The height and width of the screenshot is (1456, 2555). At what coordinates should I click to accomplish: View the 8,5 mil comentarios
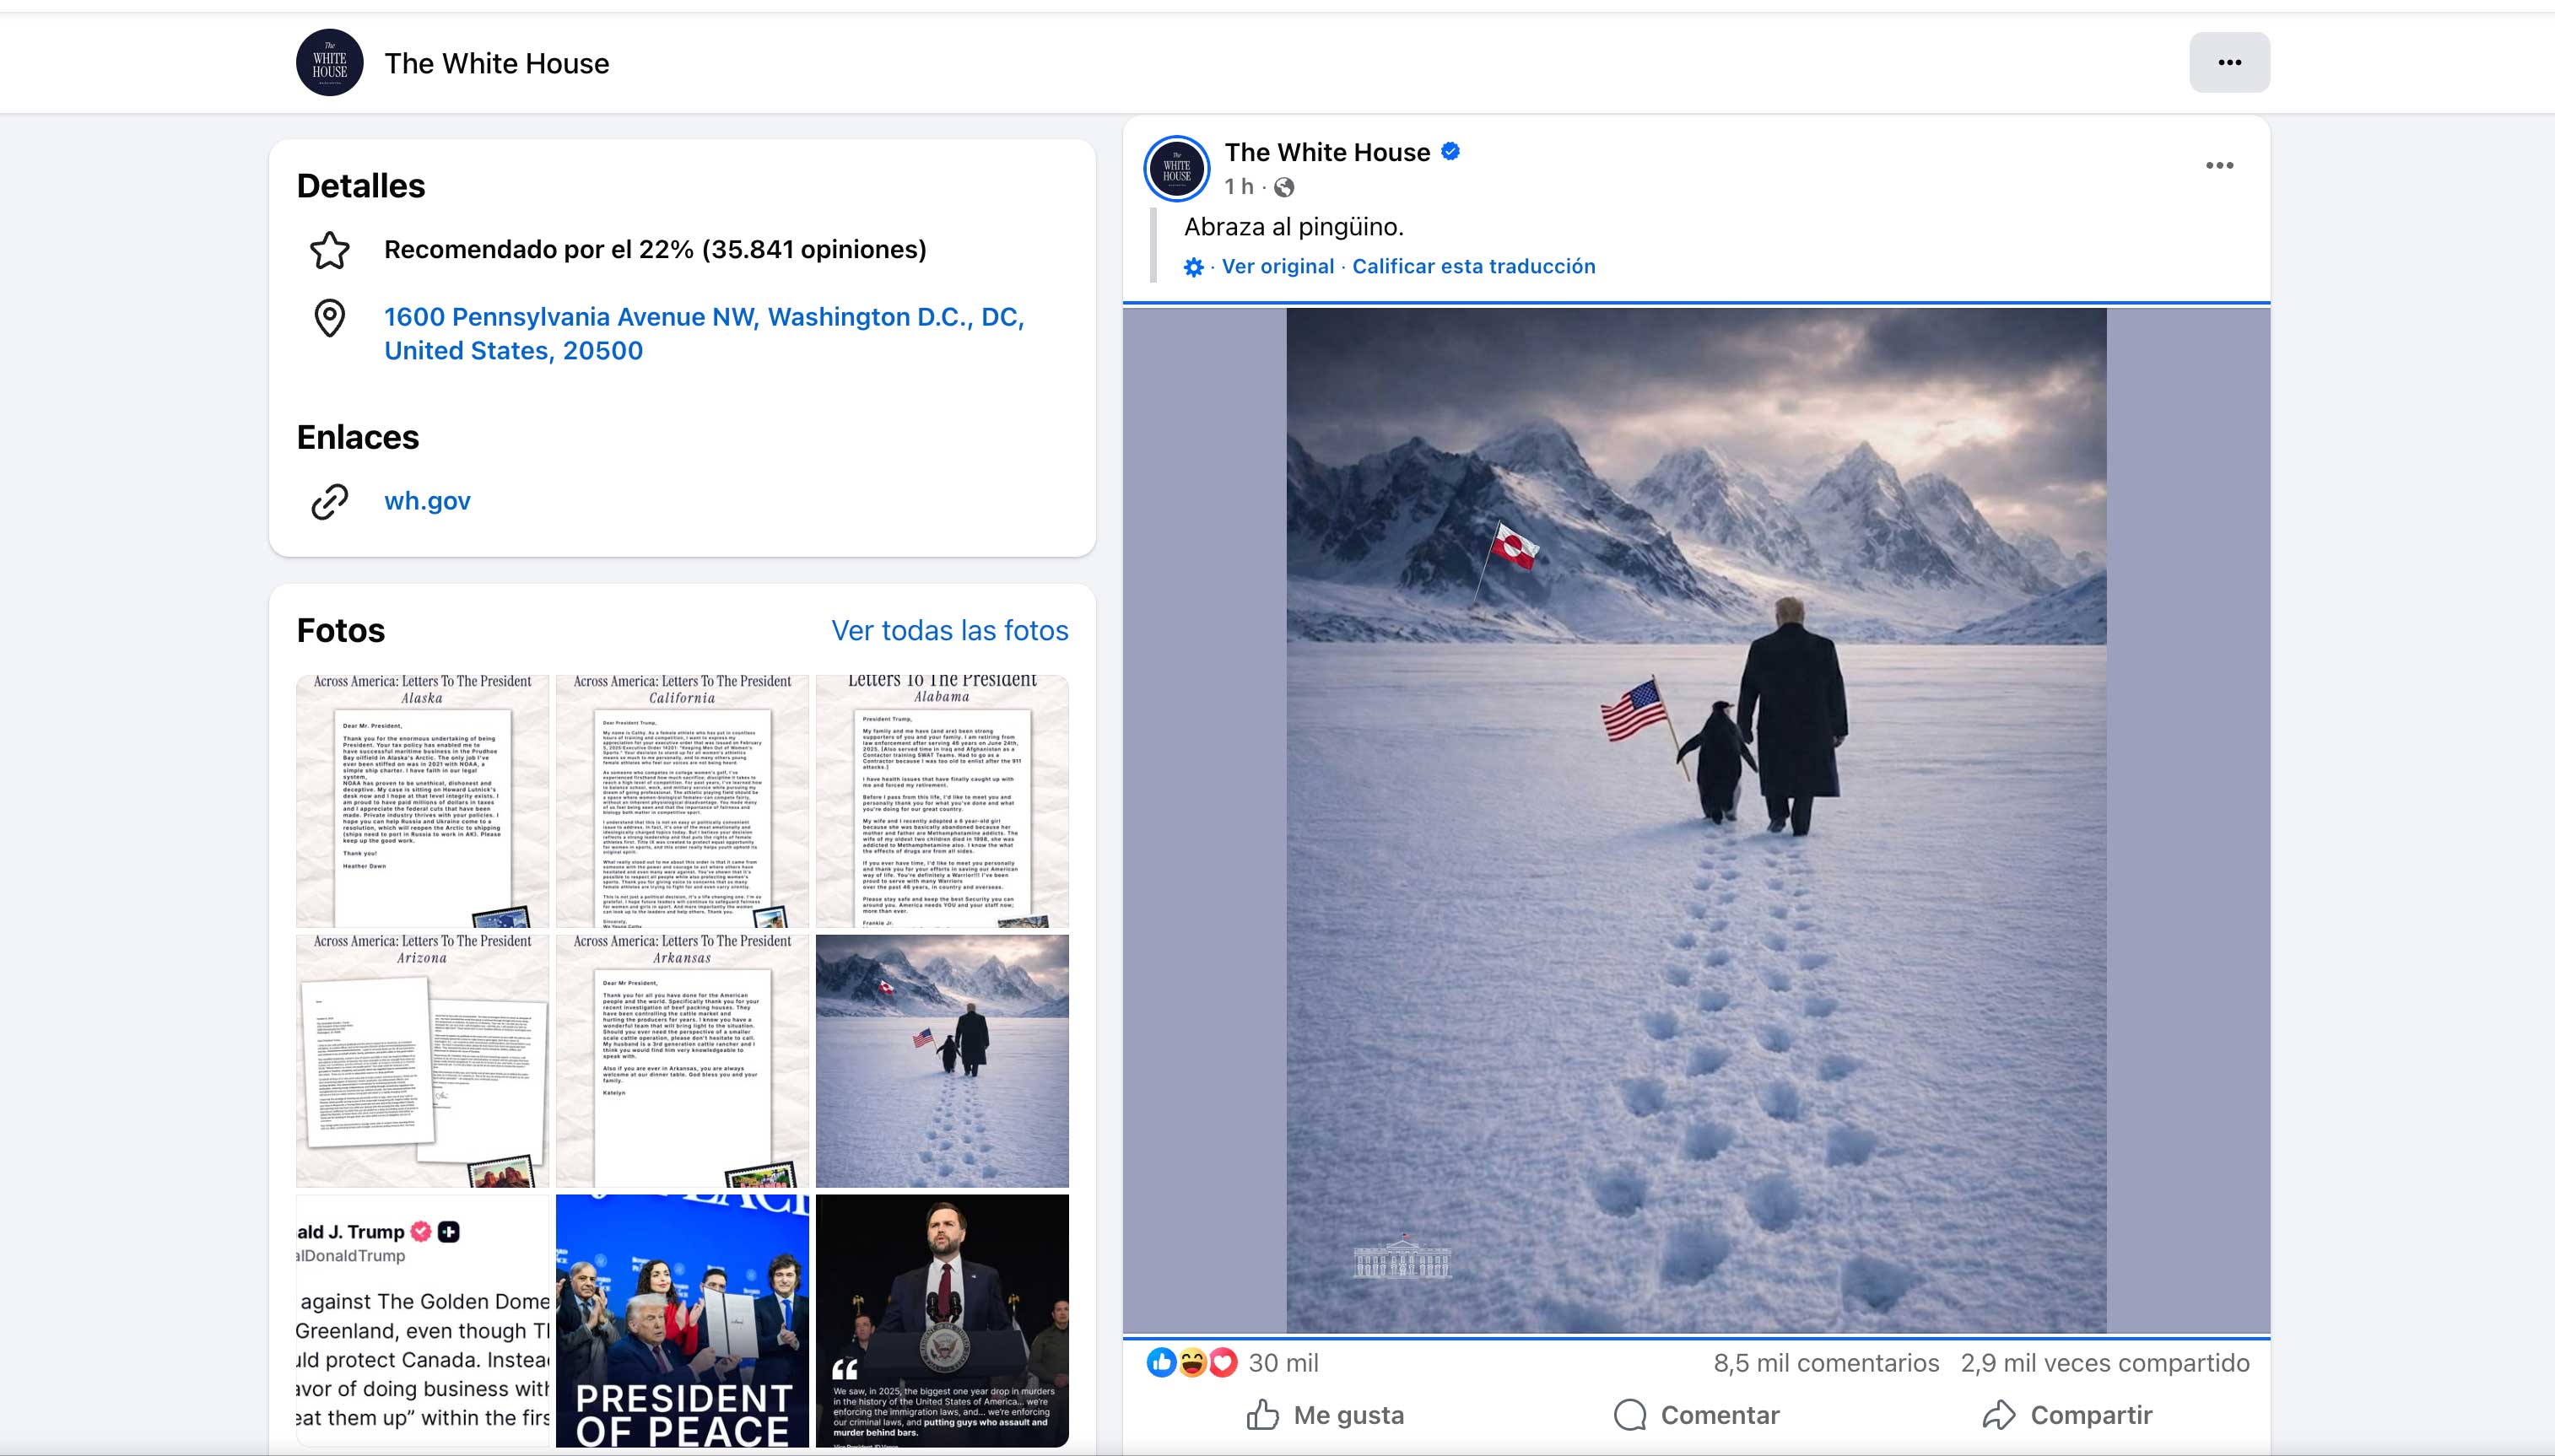1825,1363
